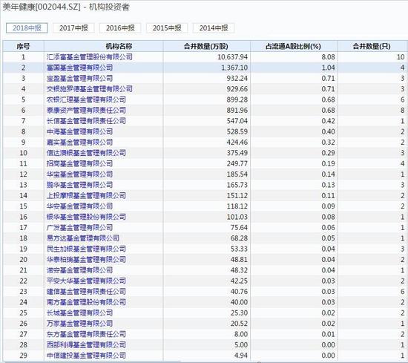Choose 长城基金管理有限公司 in list
The width and height of the screenshot is (408, 363).
tap(79, 313)
